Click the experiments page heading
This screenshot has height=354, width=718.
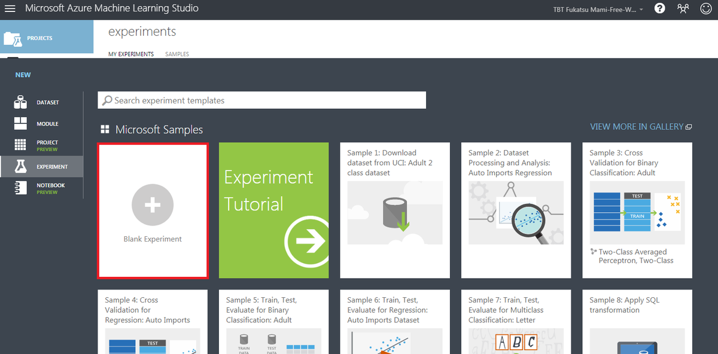click(x=142, y=32)
